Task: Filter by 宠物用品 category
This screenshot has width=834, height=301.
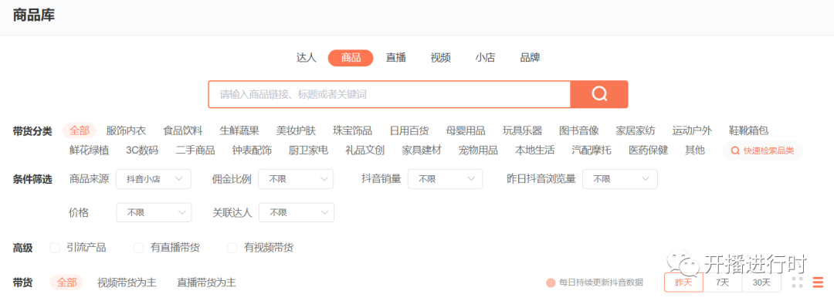Action: click(x=478, y=150)
